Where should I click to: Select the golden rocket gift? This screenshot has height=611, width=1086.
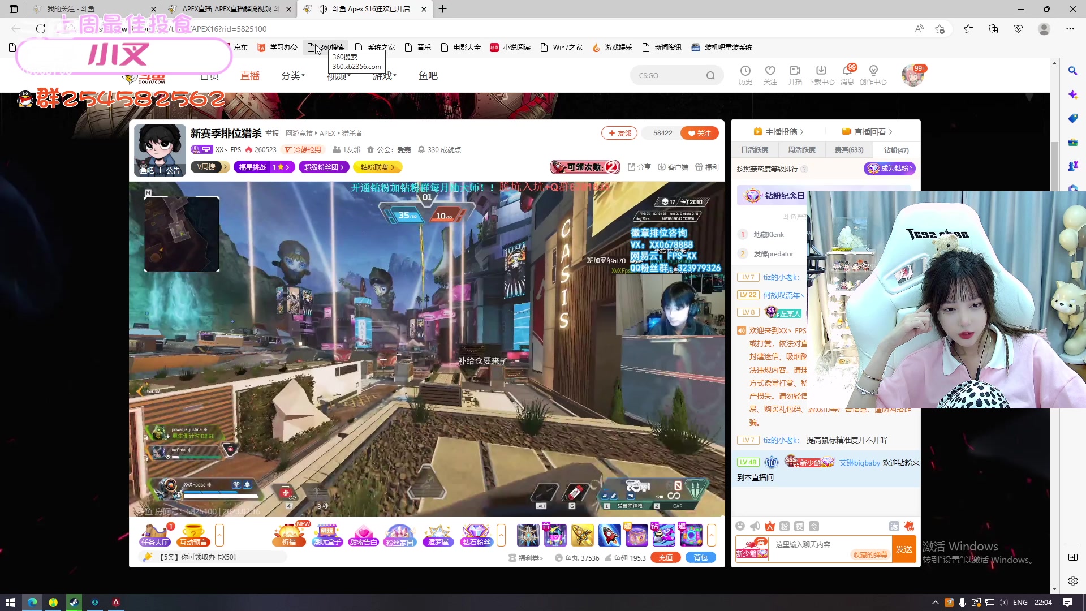click(582, 535)
